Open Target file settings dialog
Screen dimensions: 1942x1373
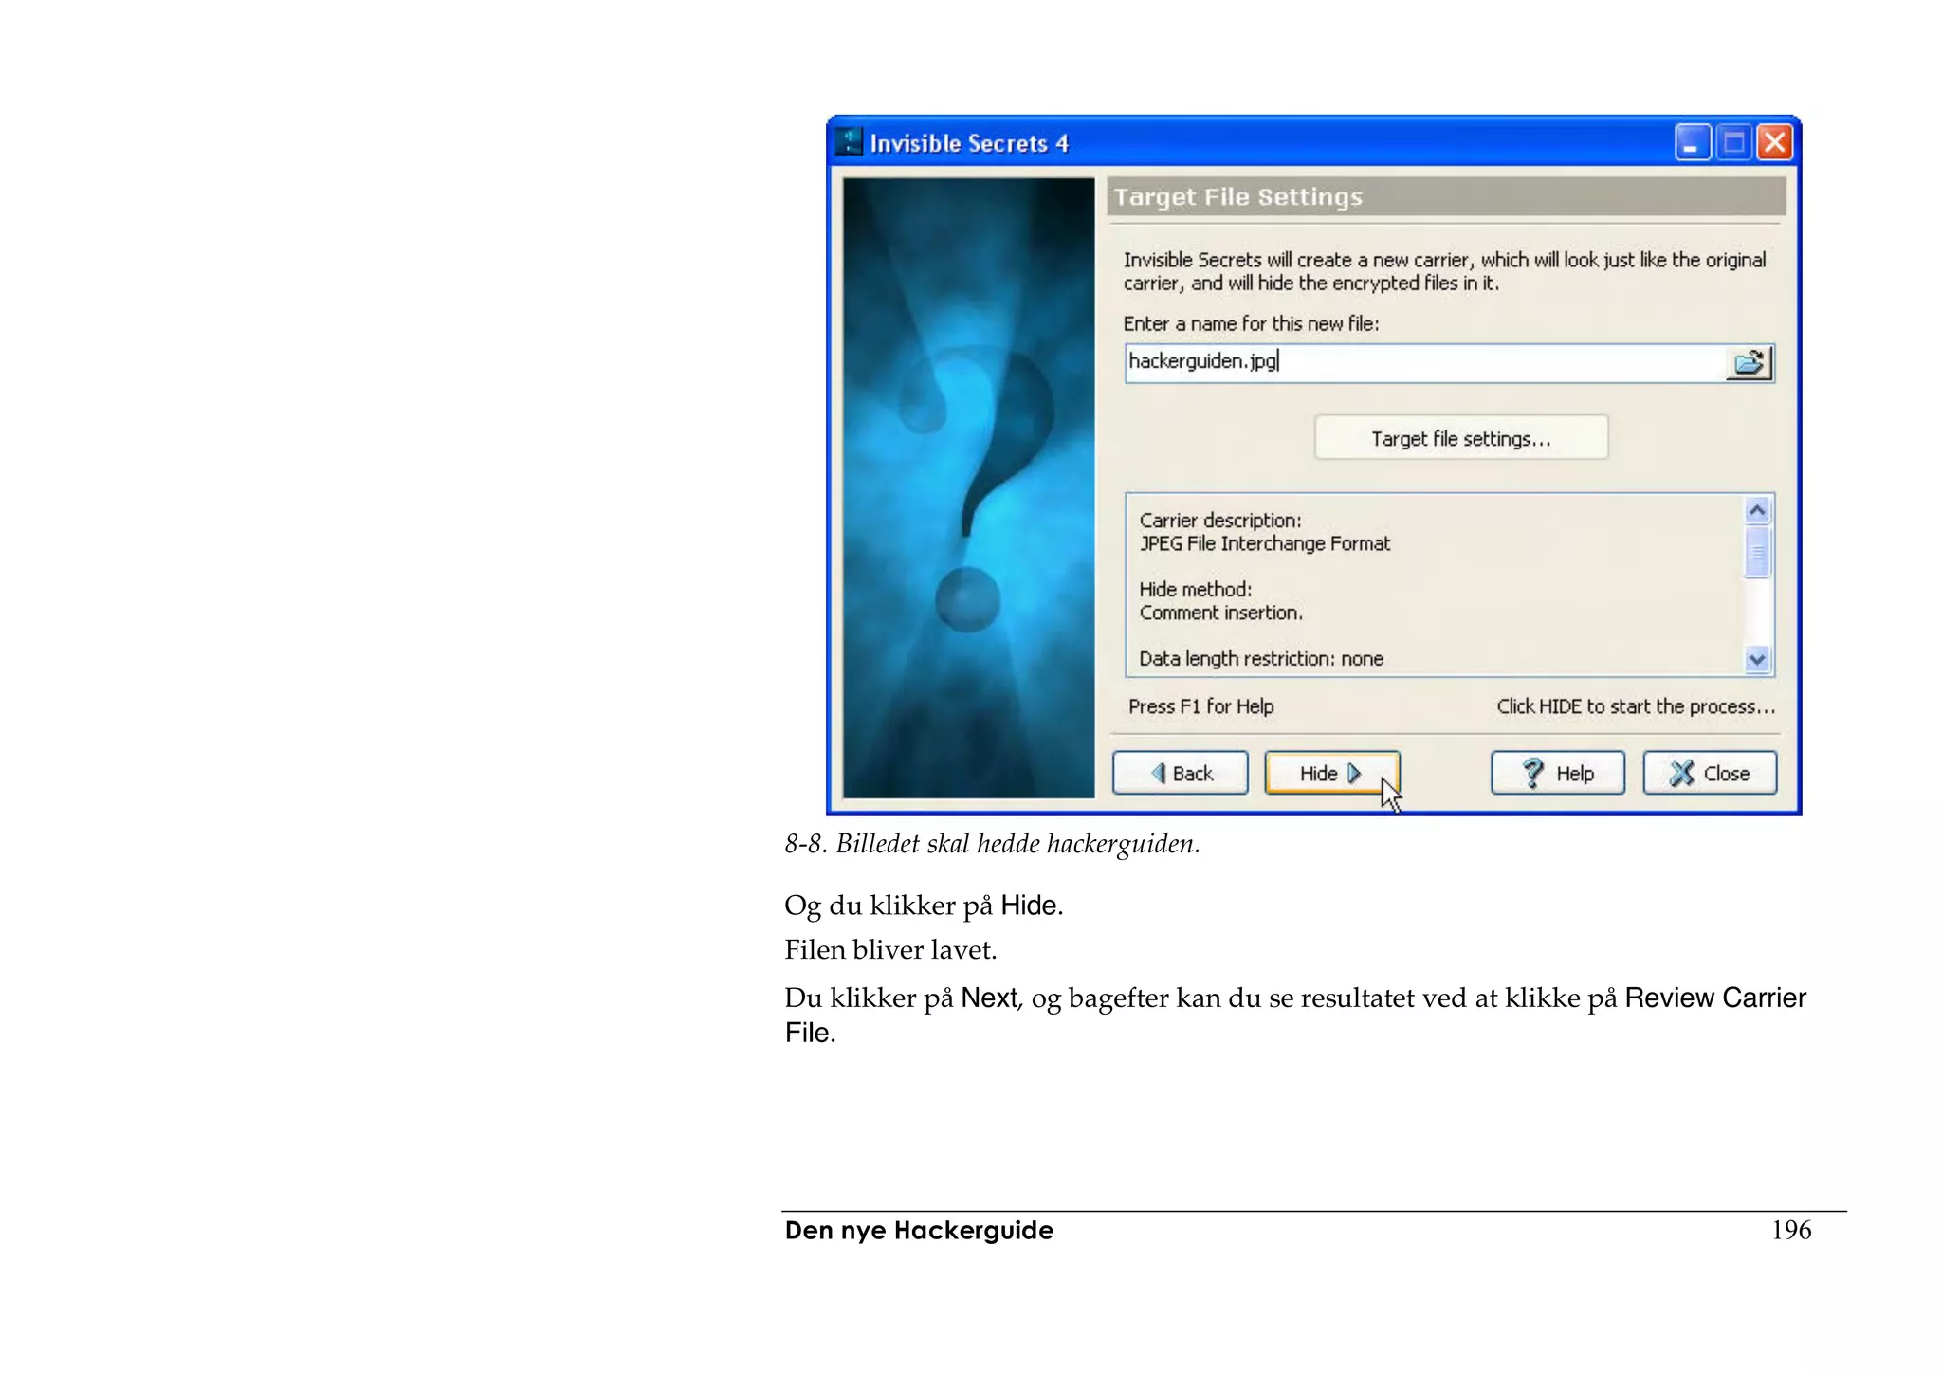pyautogui.click(x=1460, y=438)
